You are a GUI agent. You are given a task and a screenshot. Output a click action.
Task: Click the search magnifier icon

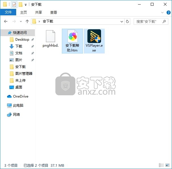pyautogui.click(x=164, y=21)
